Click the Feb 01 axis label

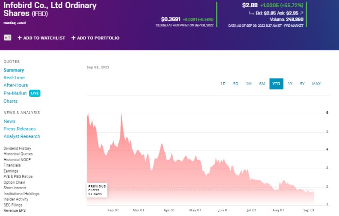(113, 210)
